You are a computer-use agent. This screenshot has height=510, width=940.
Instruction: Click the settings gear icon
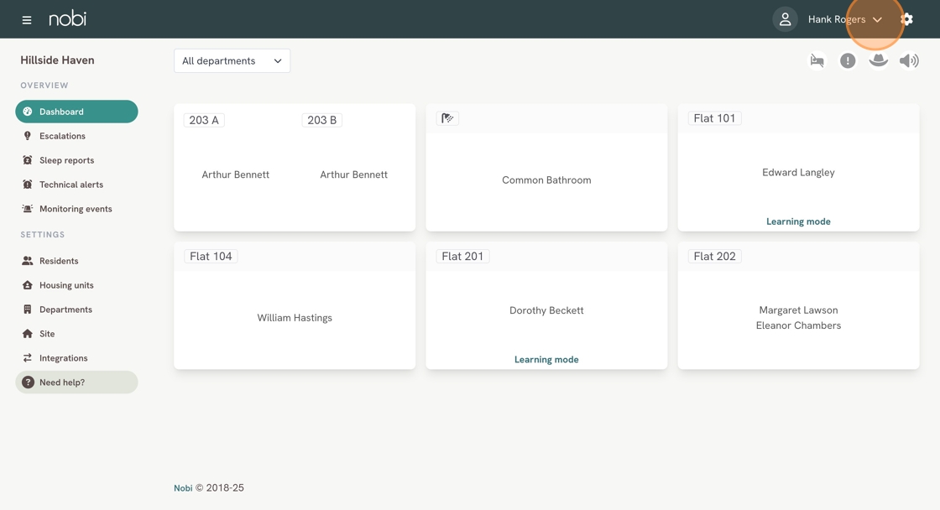pyautogui.click(x=906, y=19)
